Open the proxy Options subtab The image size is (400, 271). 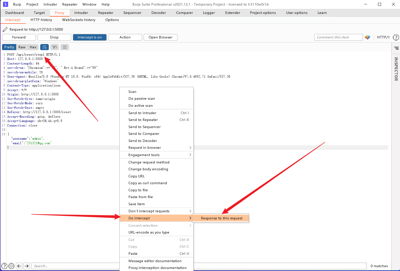112,20
